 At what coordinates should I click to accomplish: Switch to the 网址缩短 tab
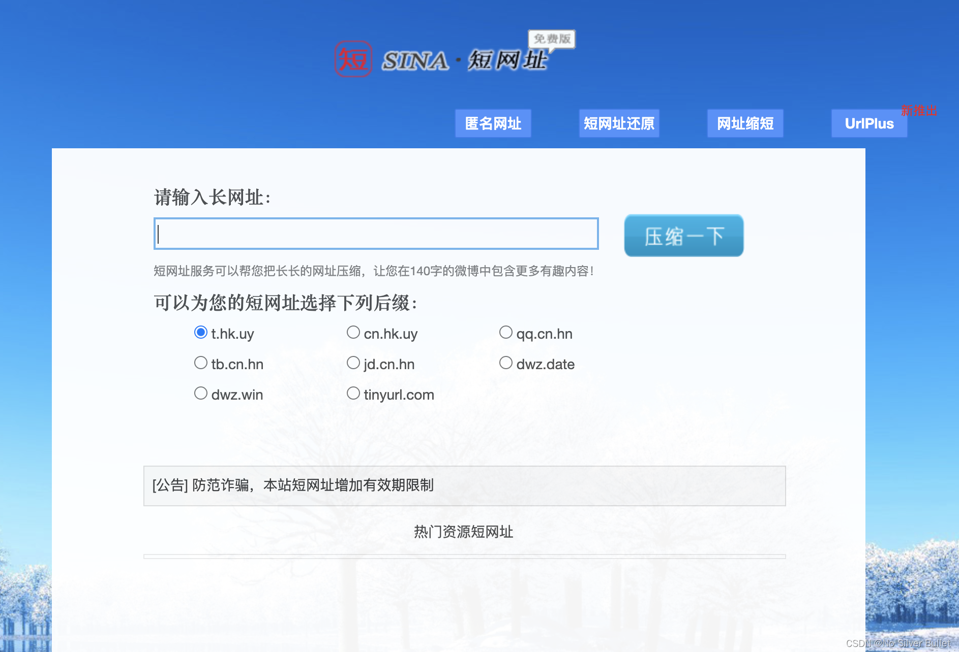pyautogui.click(x=745, y=123)
